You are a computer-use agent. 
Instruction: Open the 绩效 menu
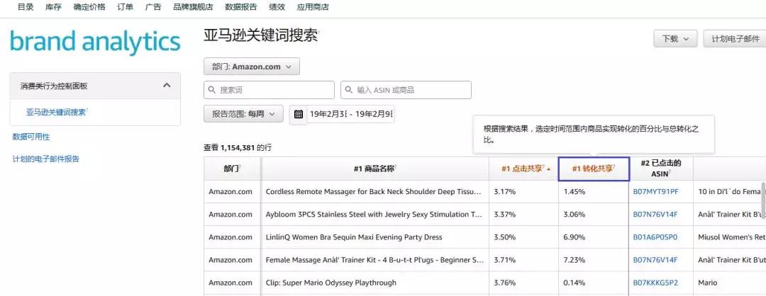(277, 7)
